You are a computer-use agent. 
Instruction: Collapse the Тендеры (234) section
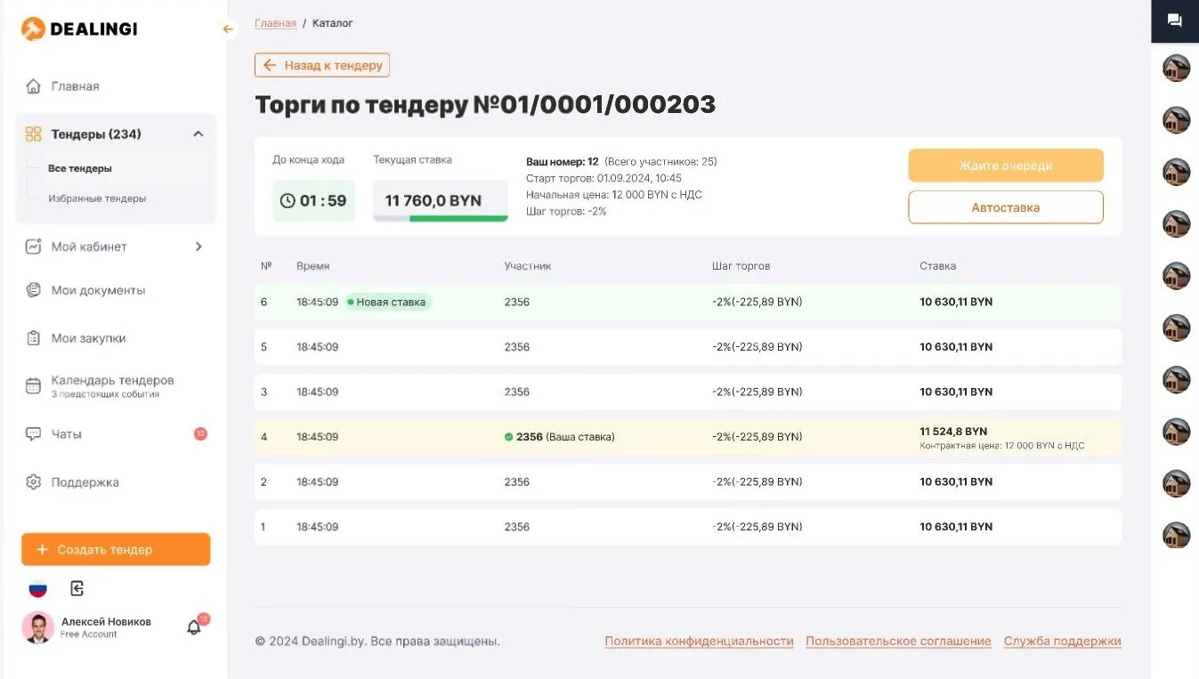click(x=198, y=134)
